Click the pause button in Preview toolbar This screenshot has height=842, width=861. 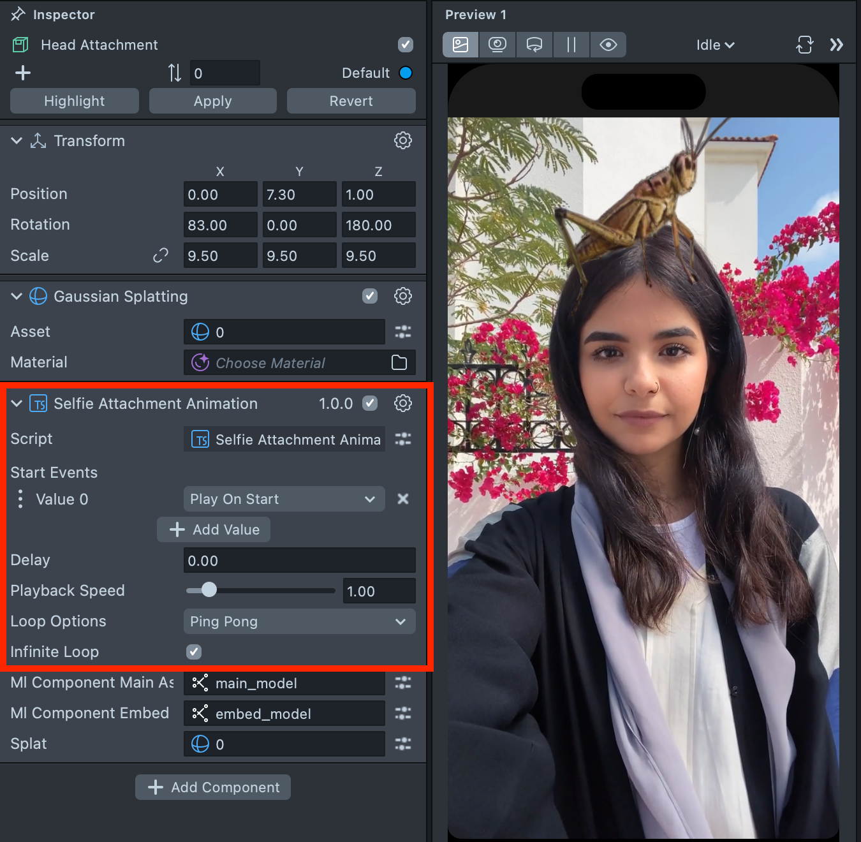pyautogui.click(x=571, y=45)
